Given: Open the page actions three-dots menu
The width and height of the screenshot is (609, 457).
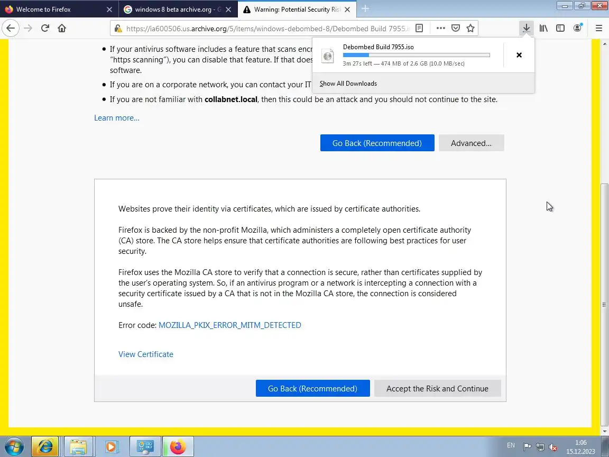Looking at the screenshot, I should [x=440, y=28].
